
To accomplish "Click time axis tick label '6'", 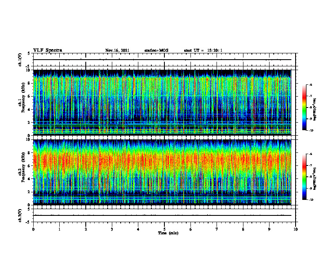I will coord(191,229).
